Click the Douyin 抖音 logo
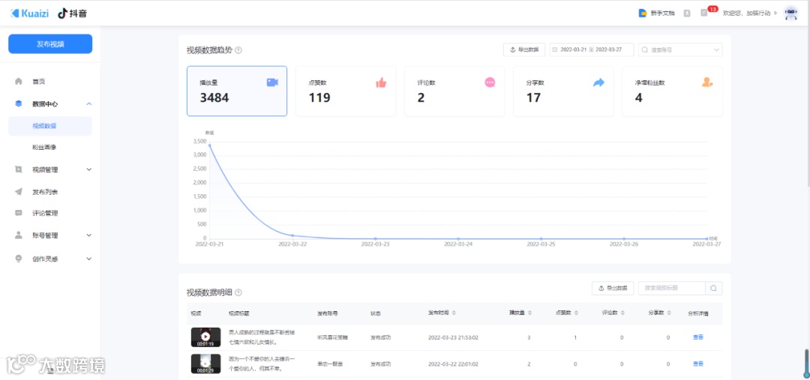810x380 pixels. [x=72, y=13]
